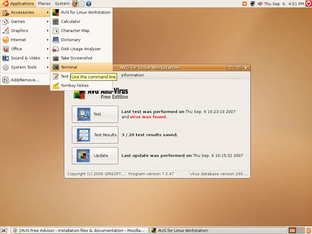Click the Office chart icon
Viewport: 312px width, 234px height.
[x=6, y=49]
